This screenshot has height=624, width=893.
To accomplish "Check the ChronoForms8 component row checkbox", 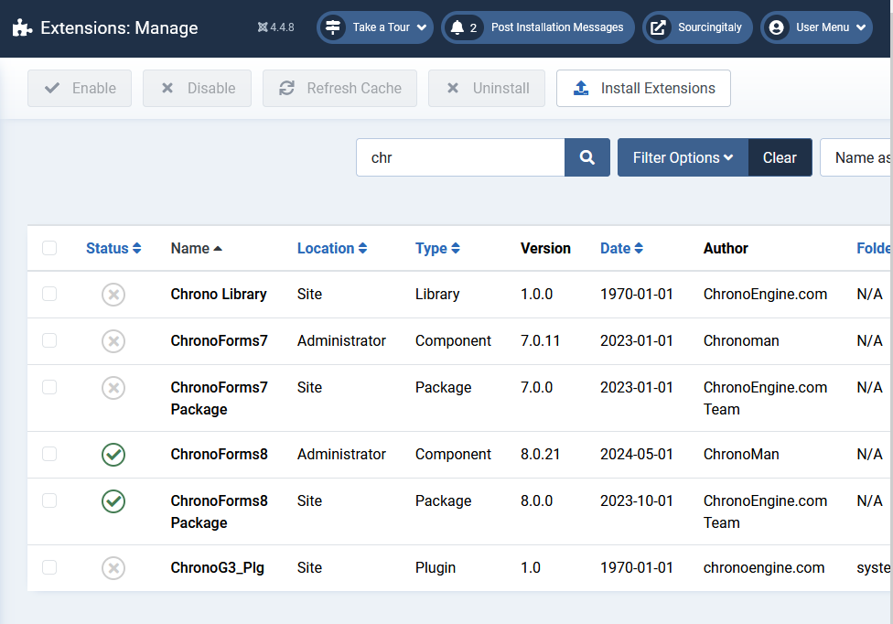I will pyautogui.click(x=49, y=454).
